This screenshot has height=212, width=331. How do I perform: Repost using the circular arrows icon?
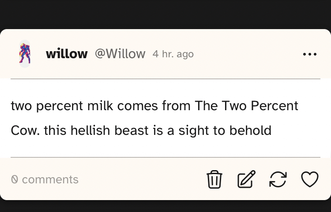(x=278, y=179)
